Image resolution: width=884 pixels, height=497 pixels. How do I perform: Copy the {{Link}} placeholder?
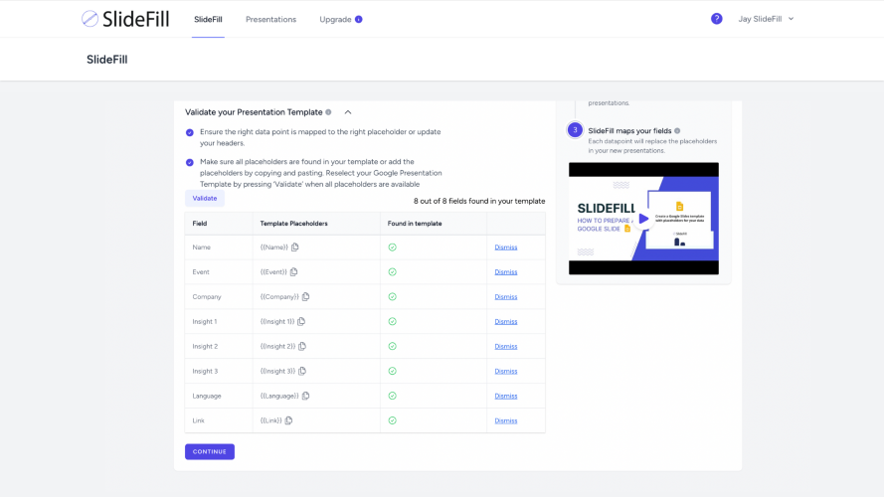pyautogui.click(x=288, y=420)
